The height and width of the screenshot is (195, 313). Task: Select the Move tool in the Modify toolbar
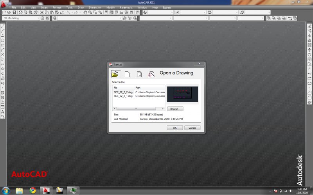tap(309, 50)
